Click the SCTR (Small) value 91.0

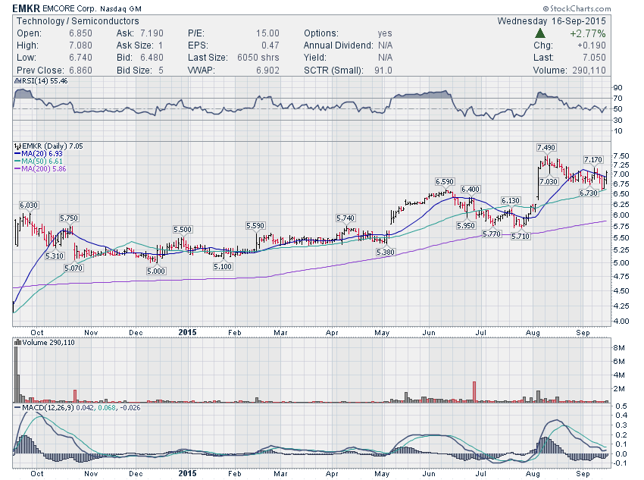[383, 71]
